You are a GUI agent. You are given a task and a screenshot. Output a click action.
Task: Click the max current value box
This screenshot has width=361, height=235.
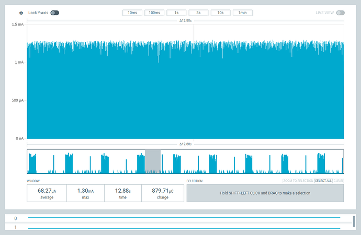[85, 193]
